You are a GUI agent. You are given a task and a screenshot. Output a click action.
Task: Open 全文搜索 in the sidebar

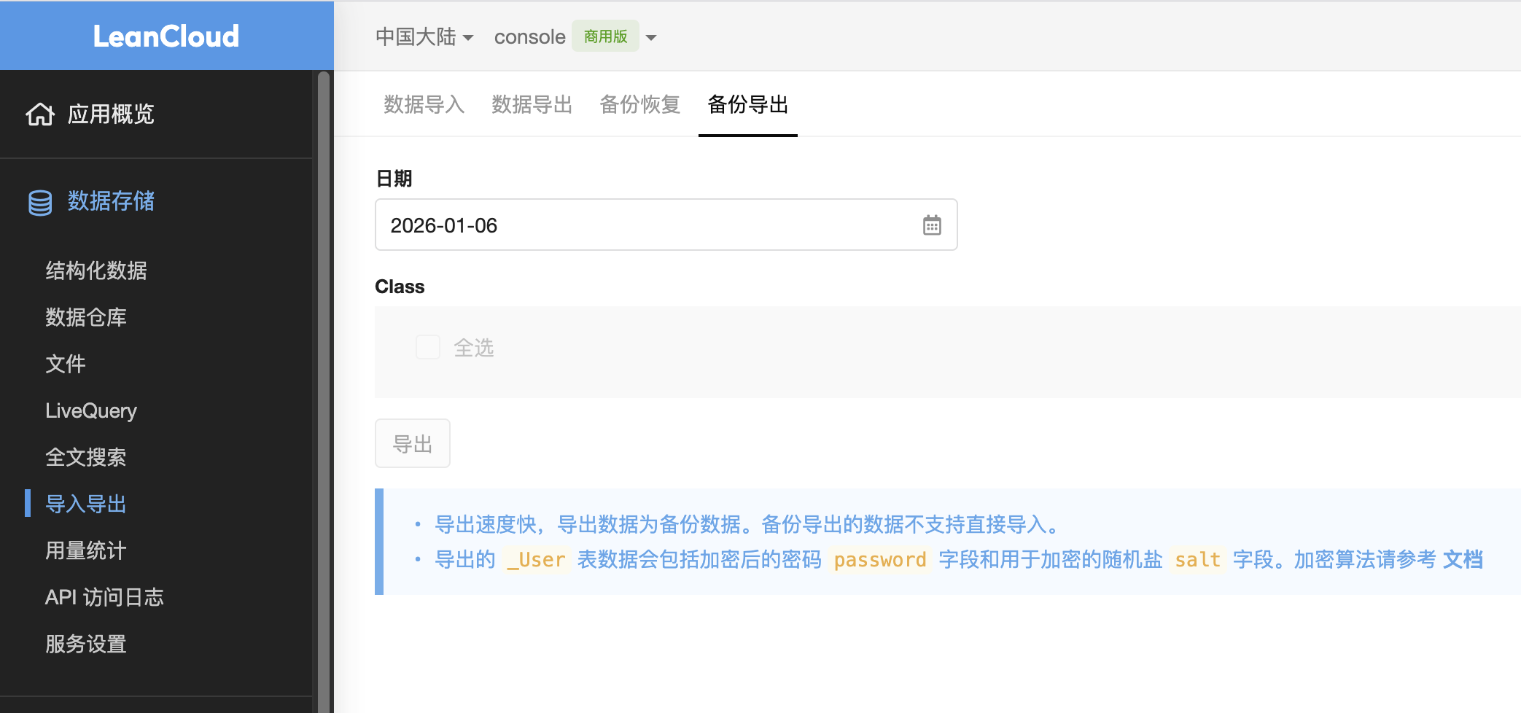tap(85, 457)
